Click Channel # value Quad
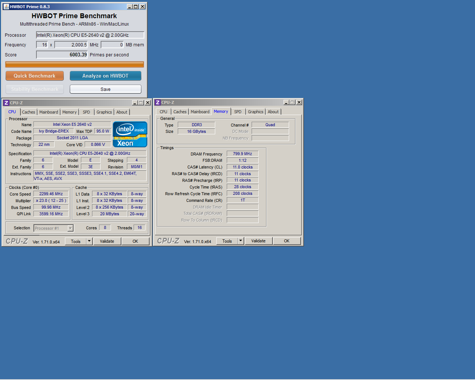The width and height of the screenshot is (475, 380). [x=270, y=125]
